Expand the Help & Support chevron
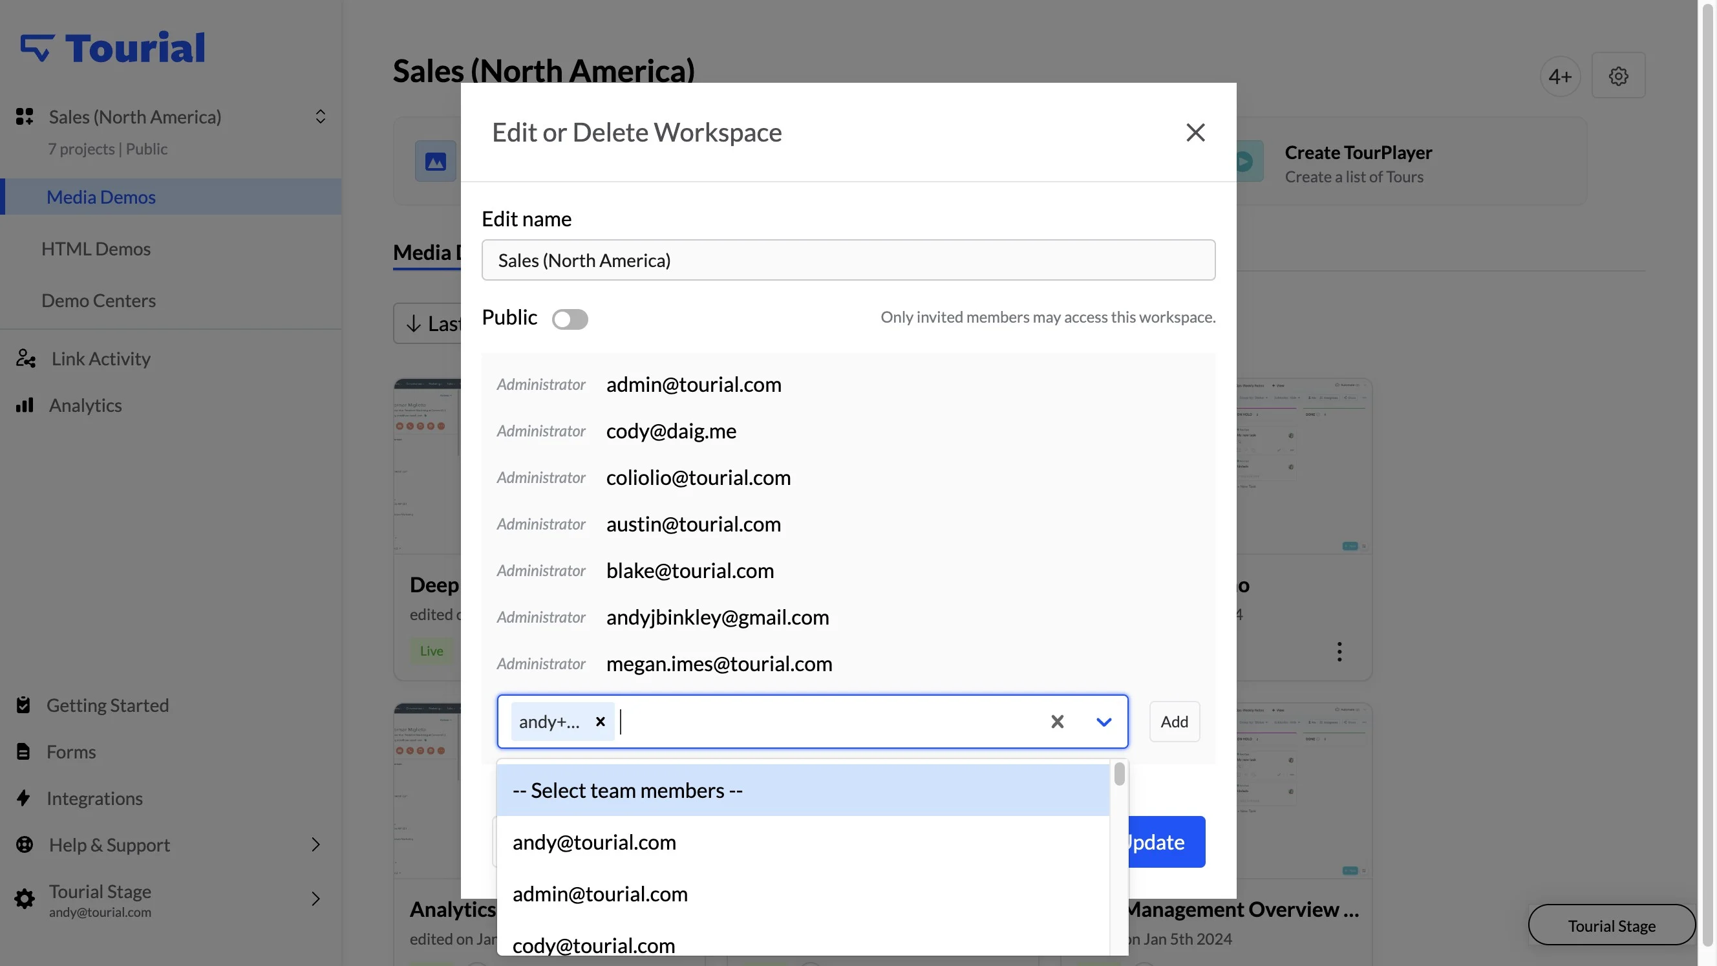This screenshot has width=1717, height=966. pyautogui.click(x=316, y=845)
